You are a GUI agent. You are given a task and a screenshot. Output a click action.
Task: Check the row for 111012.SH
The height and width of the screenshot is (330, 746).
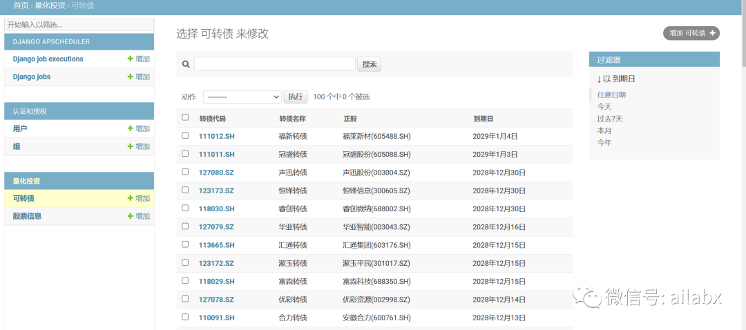click(185, 135)
